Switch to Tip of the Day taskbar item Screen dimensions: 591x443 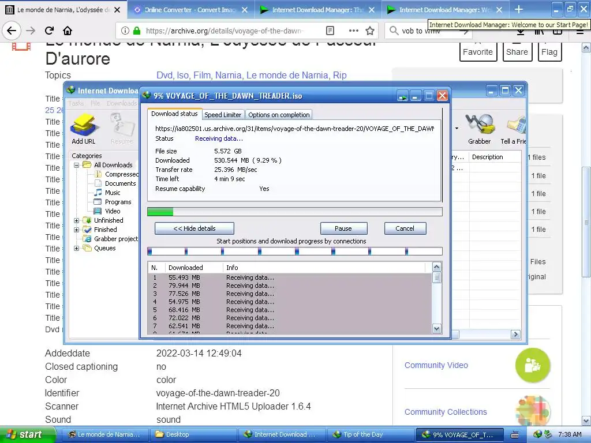369,434
